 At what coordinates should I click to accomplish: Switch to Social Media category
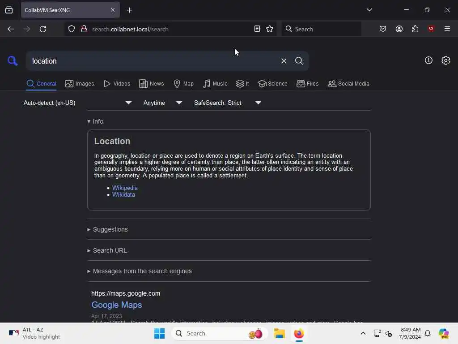(348, 84)
